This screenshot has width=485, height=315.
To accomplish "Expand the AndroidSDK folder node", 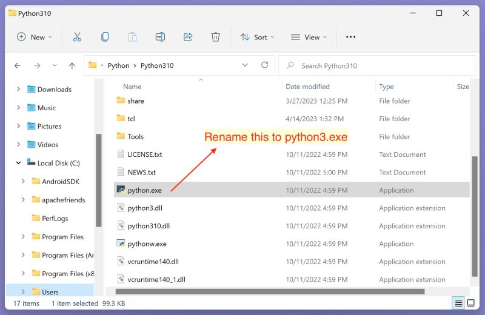I will point(23,181).
